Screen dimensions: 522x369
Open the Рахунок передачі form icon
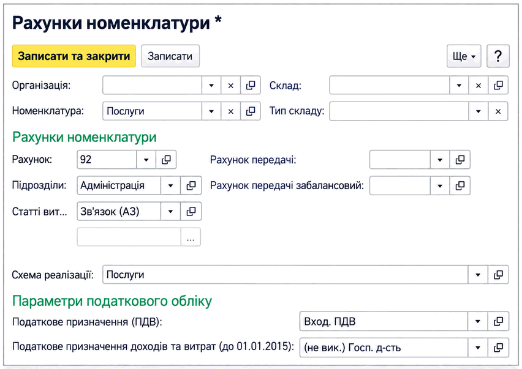460,160
